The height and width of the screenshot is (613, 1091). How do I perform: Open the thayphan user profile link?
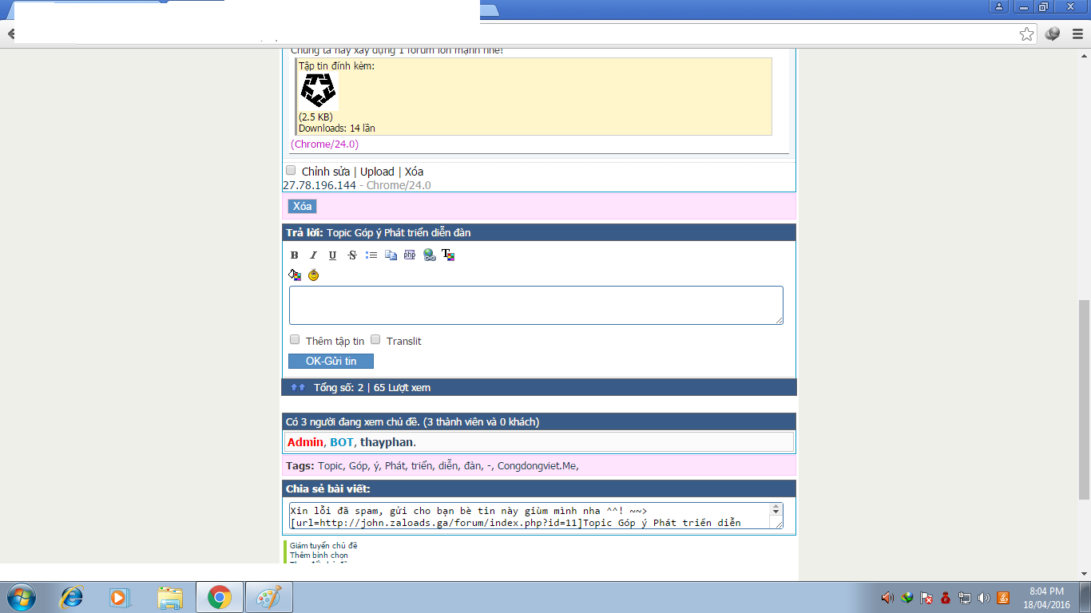coord(387,442)
